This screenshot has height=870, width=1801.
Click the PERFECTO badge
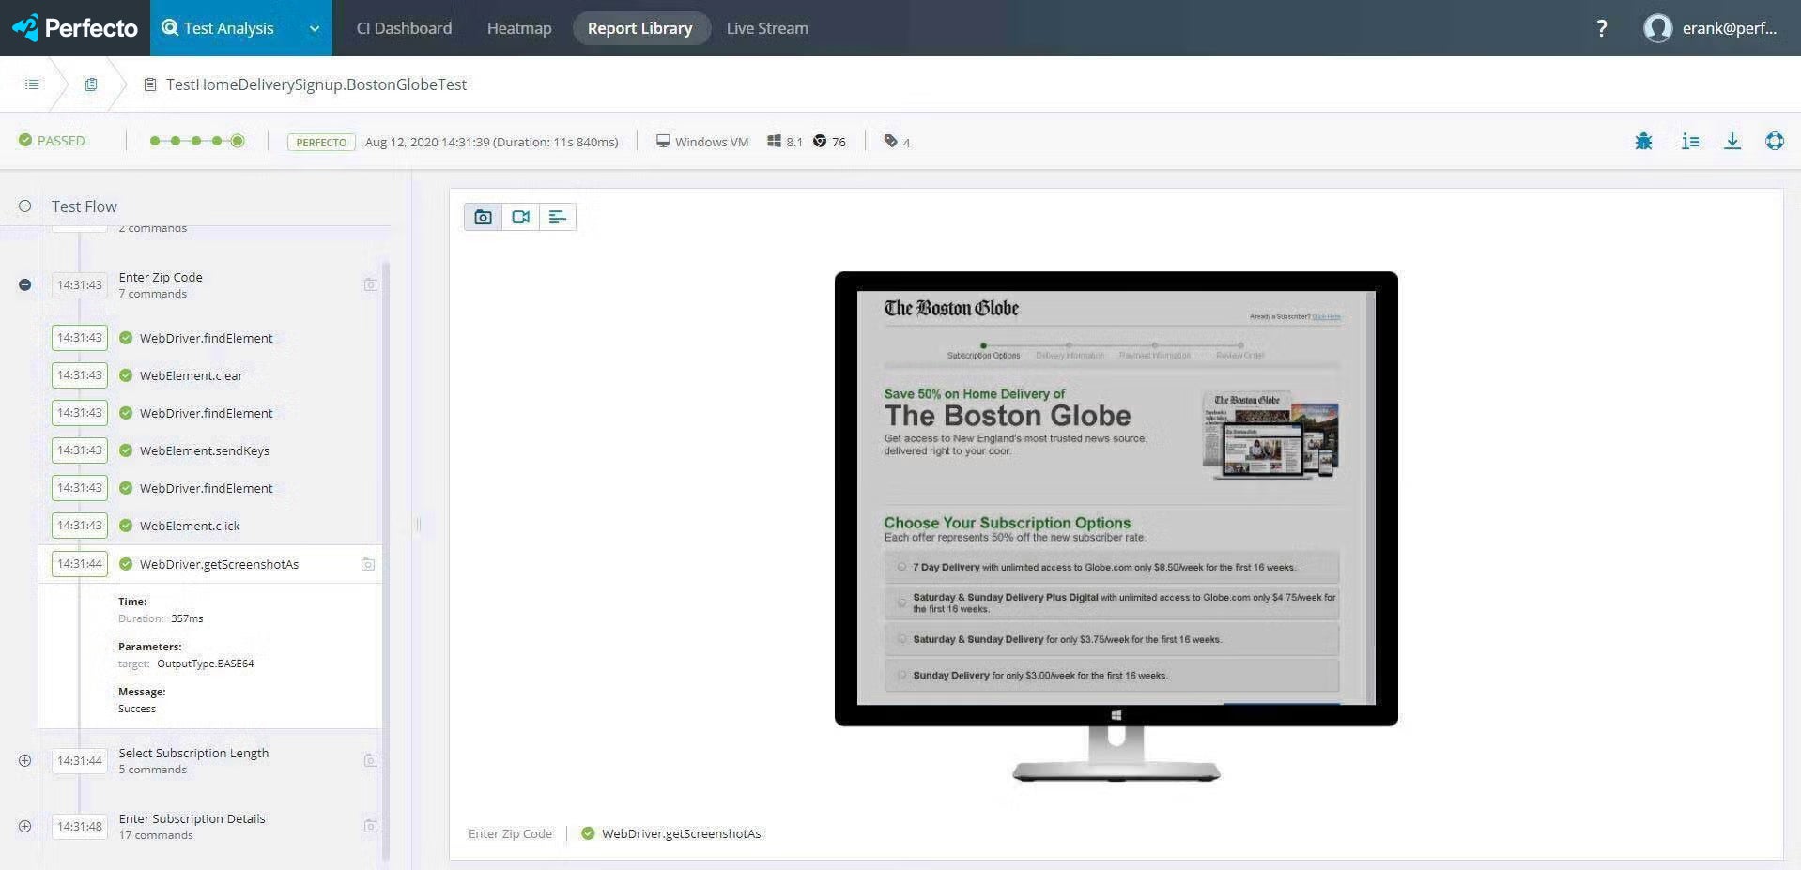click(321, 142)
